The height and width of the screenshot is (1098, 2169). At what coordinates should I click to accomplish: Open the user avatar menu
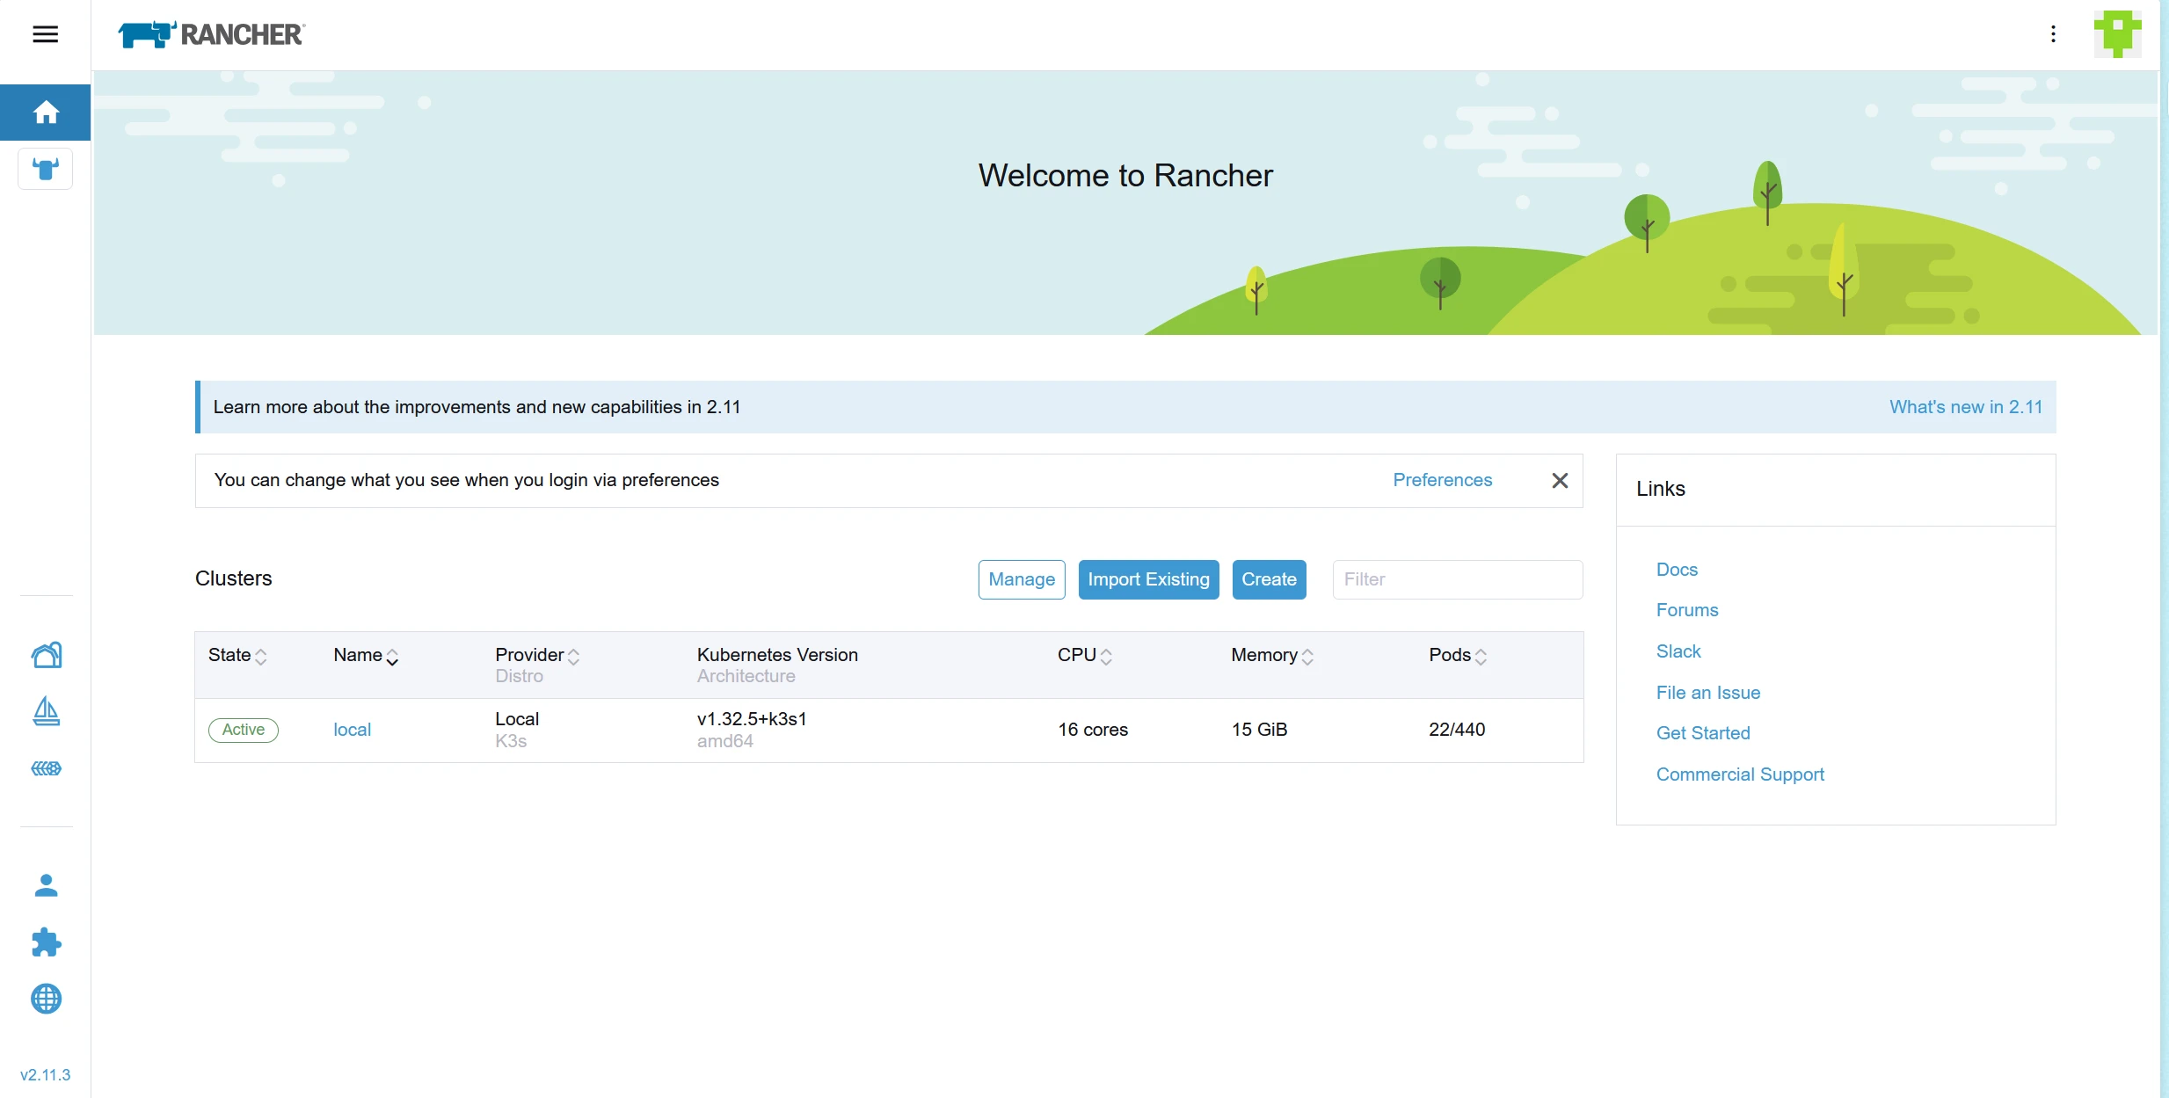pos(2117,34)
